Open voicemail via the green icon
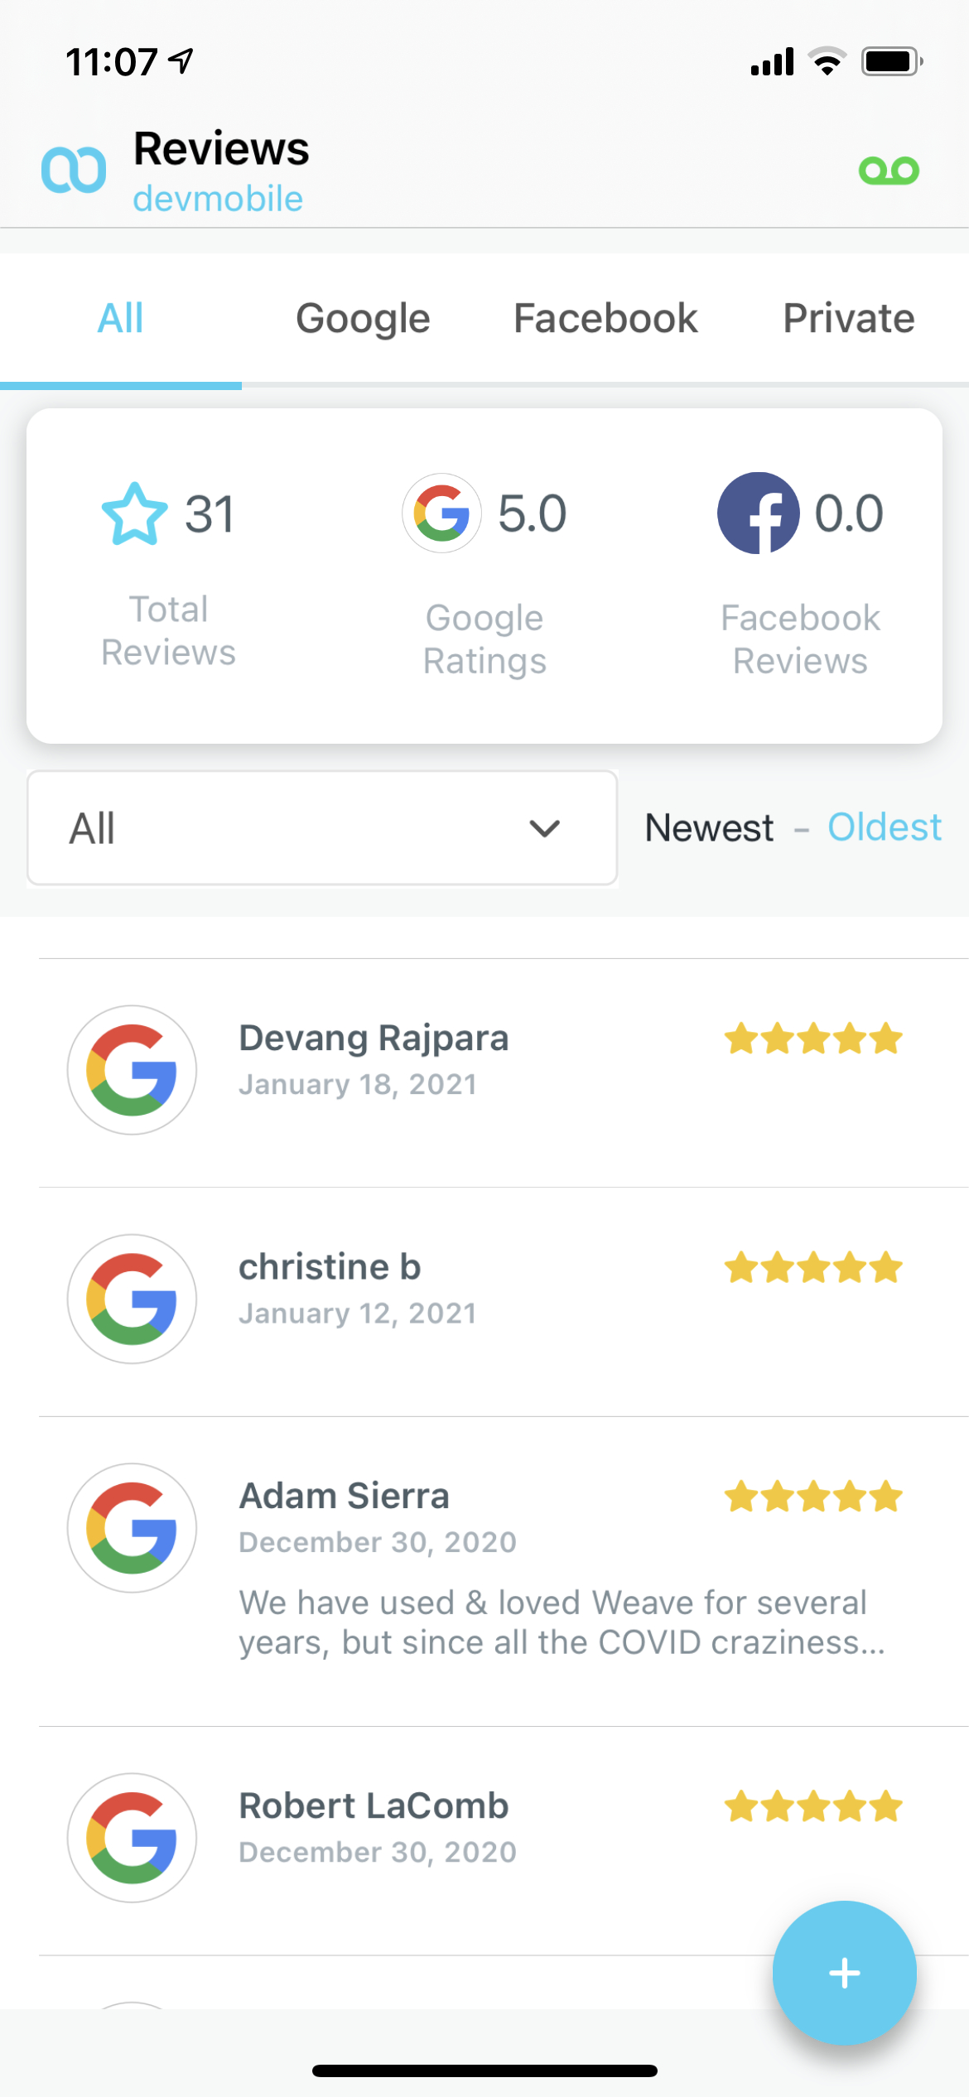This screenshot has height=2097, width=969. coord(889,171)
